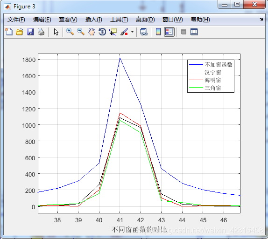Open the 编辑(E) menu

(42, 20)
